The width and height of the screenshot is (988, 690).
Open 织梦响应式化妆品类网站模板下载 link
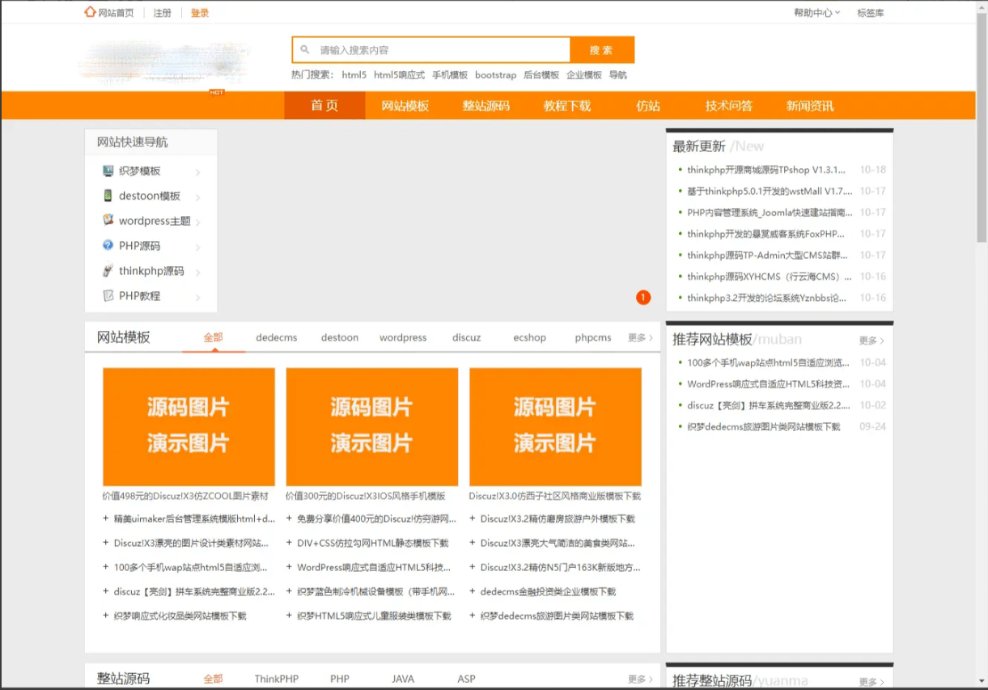180,616
